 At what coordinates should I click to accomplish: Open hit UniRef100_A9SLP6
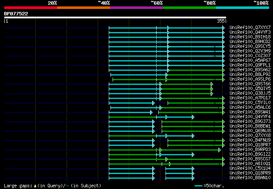[250, 79]
